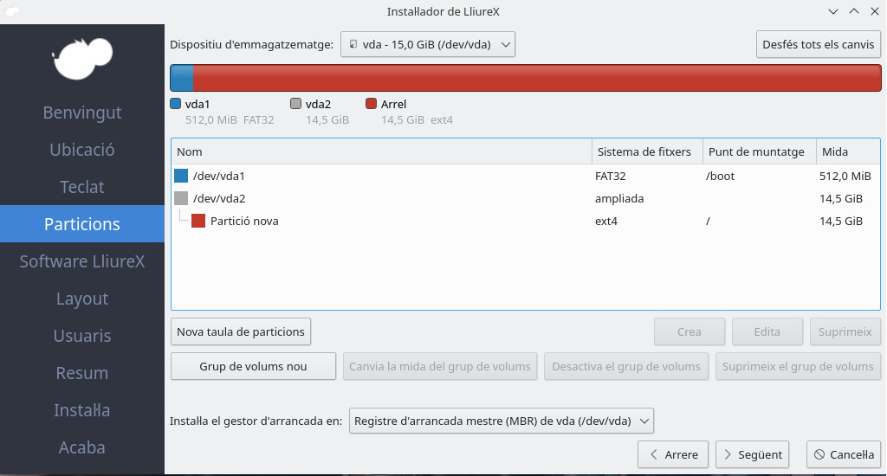
Task: Select the /dev/vda1 partition row
Action: pos(526,176)
